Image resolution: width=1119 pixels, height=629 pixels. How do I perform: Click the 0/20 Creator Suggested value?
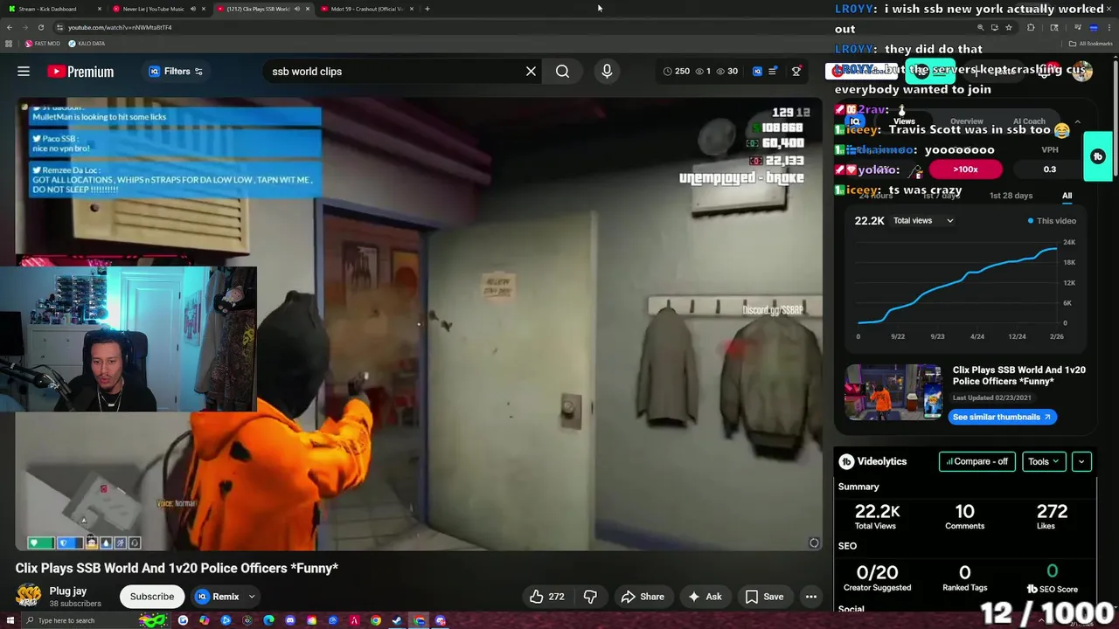[x=877, y=572]
